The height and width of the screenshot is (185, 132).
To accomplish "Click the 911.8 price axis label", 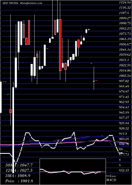I will coord(123,134).
